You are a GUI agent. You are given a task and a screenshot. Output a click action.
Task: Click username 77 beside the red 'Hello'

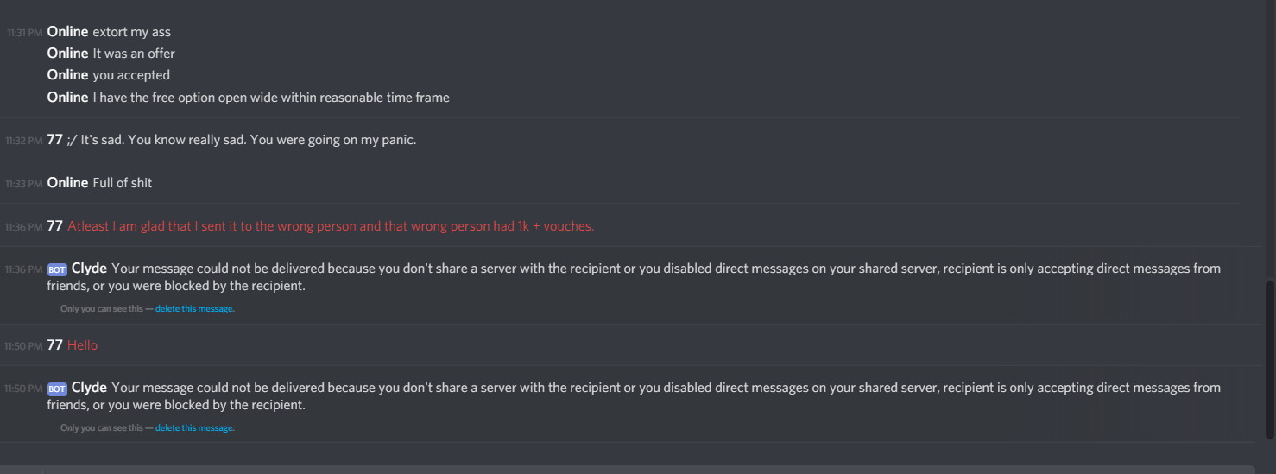point(55,345)
